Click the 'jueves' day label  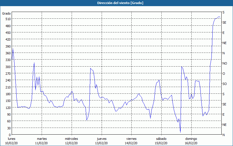(102, 139)
